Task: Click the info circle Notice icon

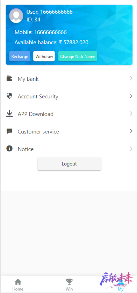Action: tap(9, 149)
